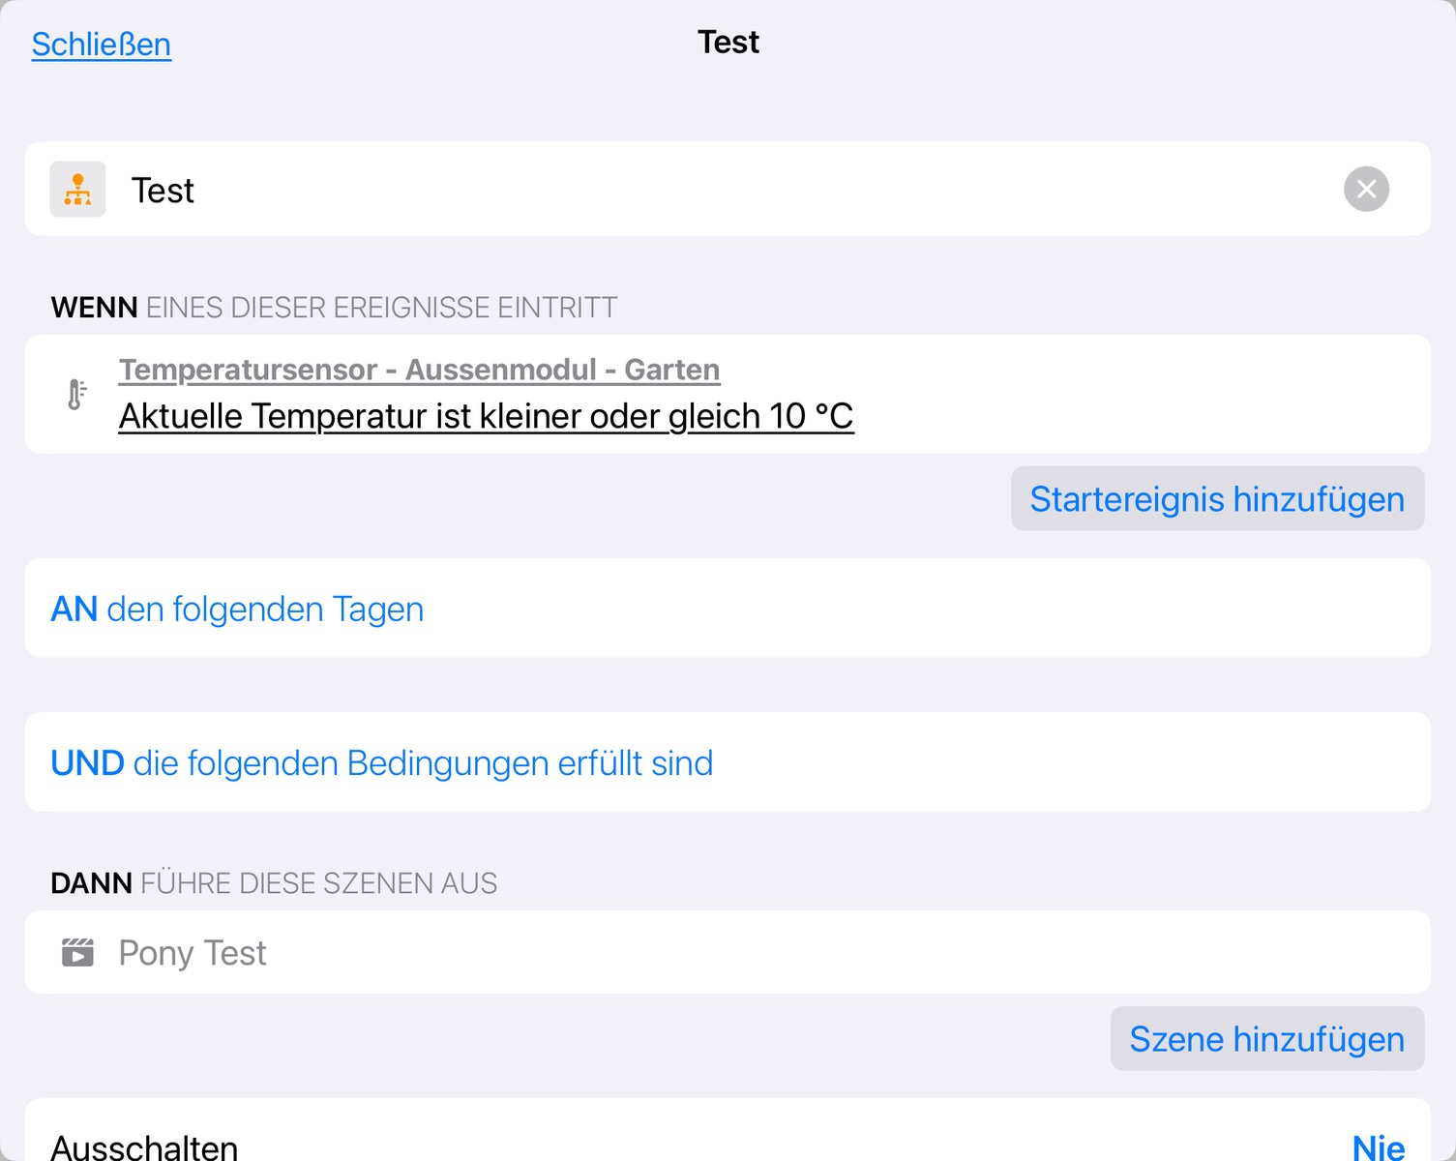
Task: Click the Test page title
Action: (728, 43)
